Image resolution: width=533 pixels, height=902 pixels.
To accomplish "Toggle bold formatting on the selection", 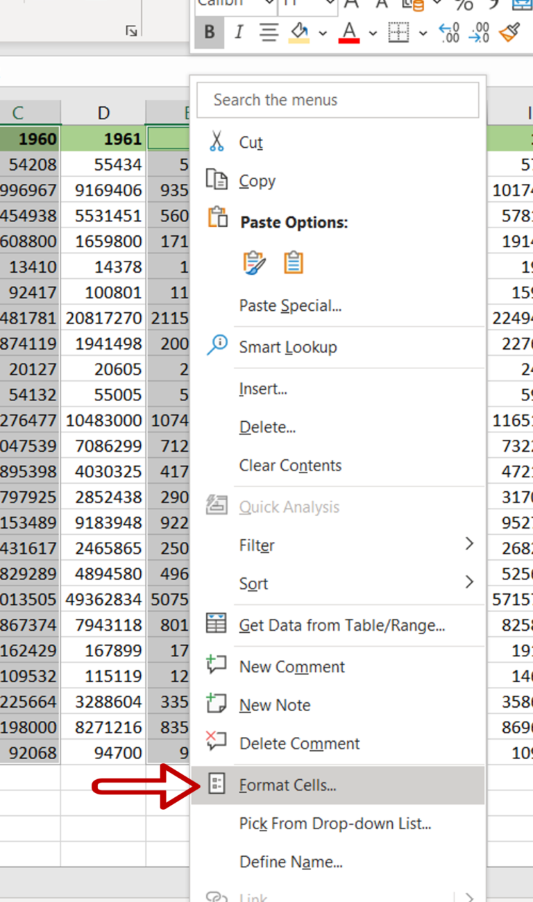I will [209, 32].
